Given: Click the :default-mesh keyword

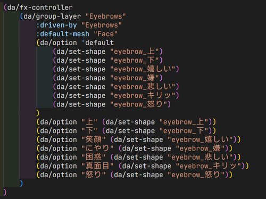Looking at the screenshot, I should (63, 34).
